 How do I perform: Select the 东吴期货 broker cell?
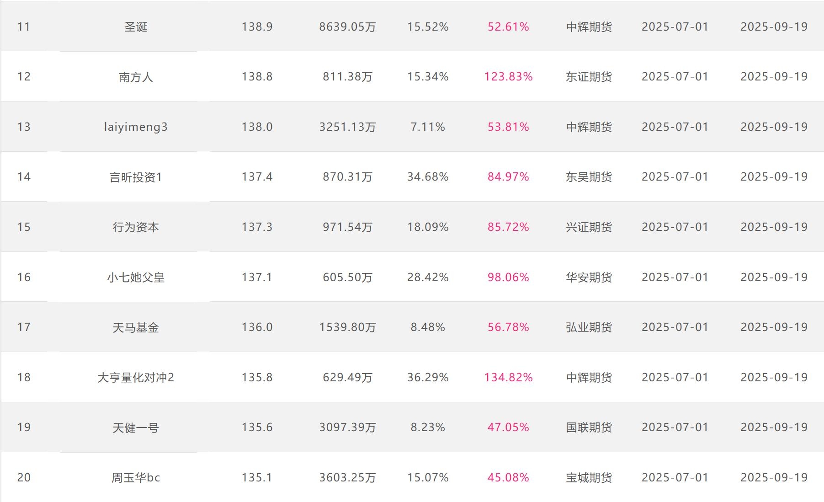(x=589, y=177)
